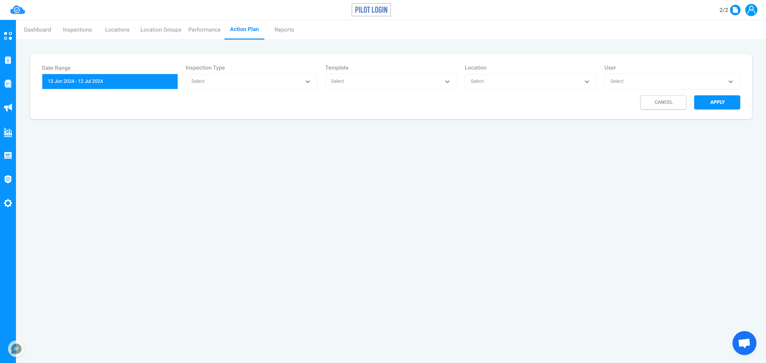
Task: Click the 2/2 counter text
Action: coord(723,10)
